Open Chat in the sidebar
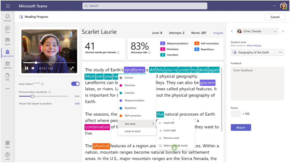The width and height of the screenshot is (290, 163). pos(7,30)
